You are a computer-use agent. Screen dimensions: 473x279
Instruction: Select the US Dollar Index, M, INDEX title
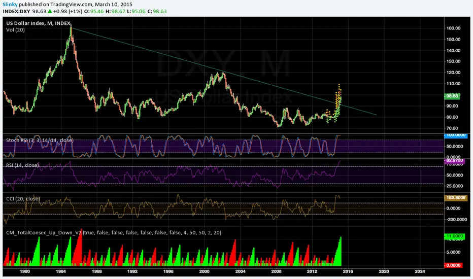pyautogui.click(x=38, y=23)
